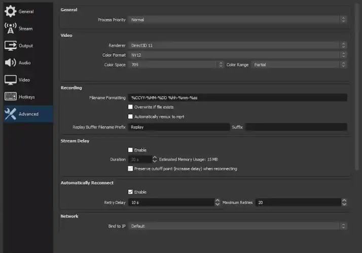Toggle Stream Delay Enable checkbox
362x253 pixels.
pyautogui.click(x=130, y=150)
